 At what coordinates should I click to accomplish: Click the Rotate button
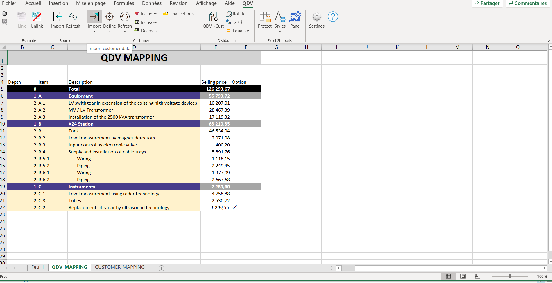point(236,14)
